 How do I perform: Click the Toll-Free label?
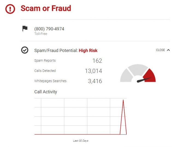(41, 34)
